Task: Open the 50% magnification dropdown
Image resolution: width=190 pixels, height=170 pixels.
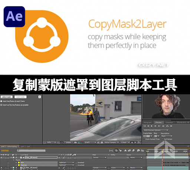Action: (51, 143)
